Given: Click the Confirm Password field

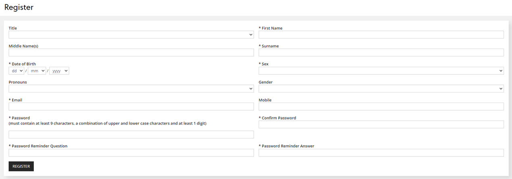Looking at the screenshot, I should 381,124.
